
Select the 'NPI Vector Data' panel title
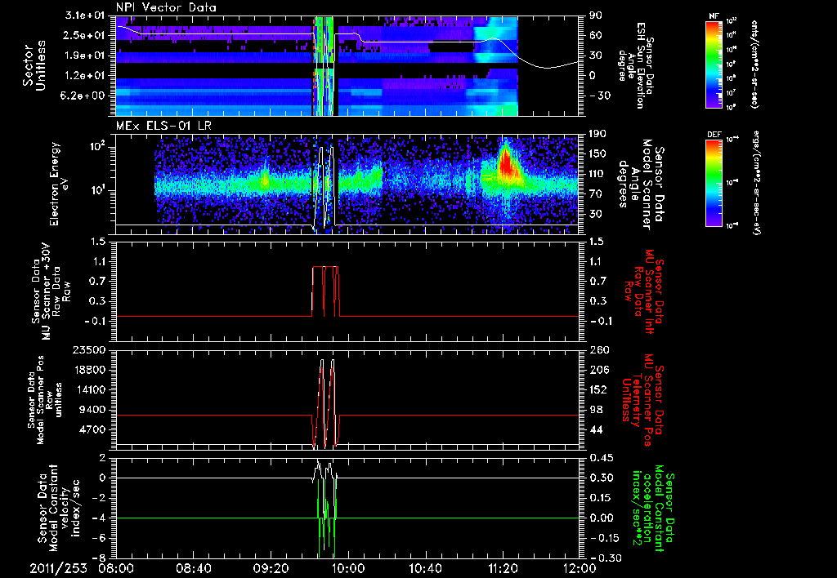pos(166,7)
